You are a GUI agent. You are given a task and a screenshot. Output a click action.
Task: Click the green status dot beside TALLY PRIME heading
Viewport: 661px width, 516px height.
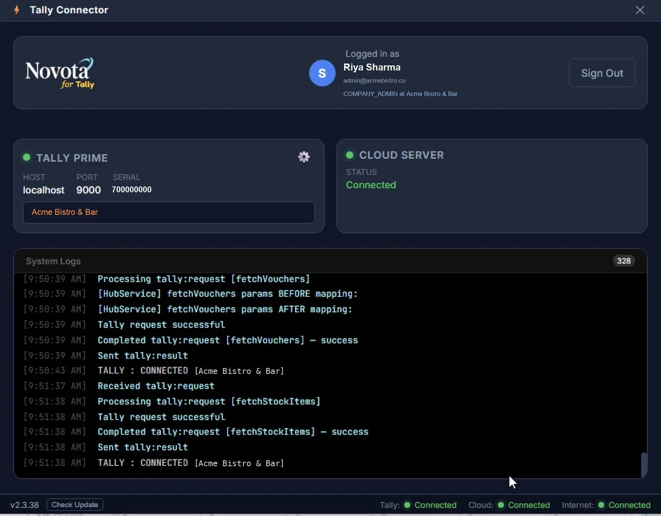(x=27, y=157)
